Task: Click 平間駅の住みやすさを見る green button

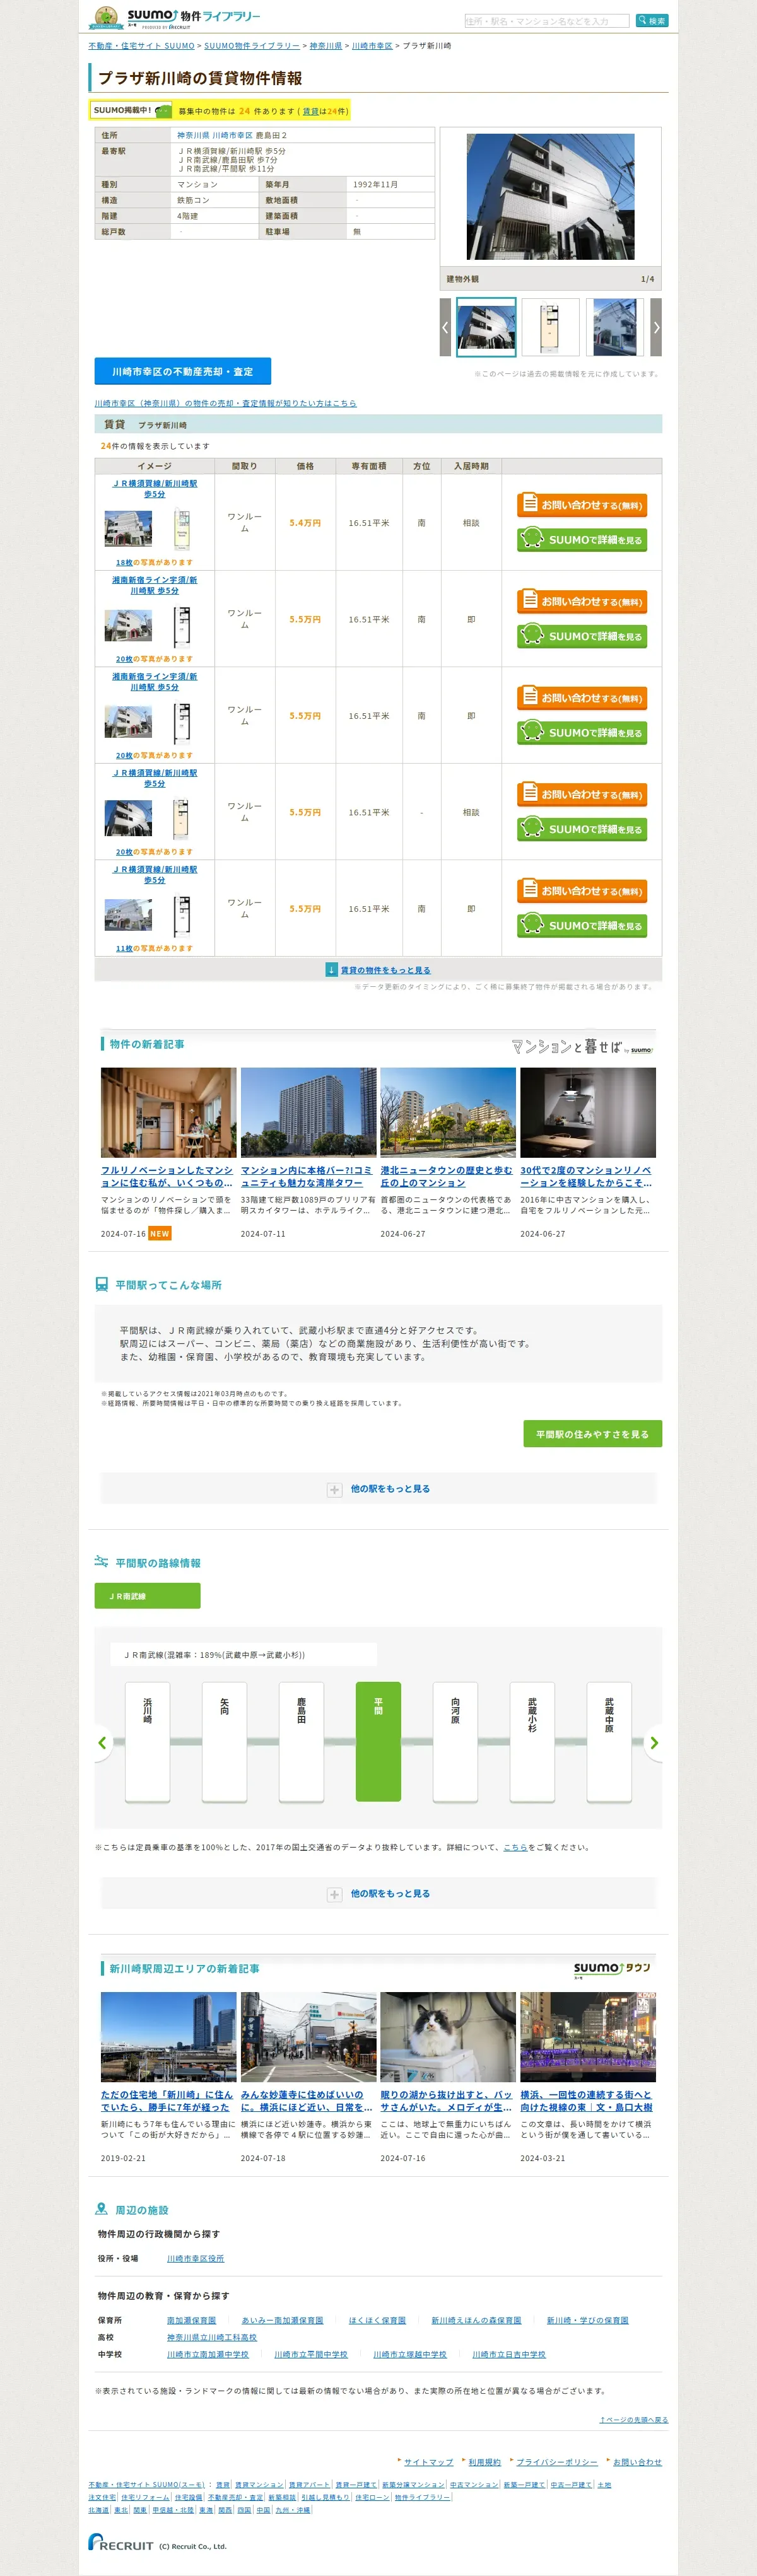Action: pos(592,1434)
